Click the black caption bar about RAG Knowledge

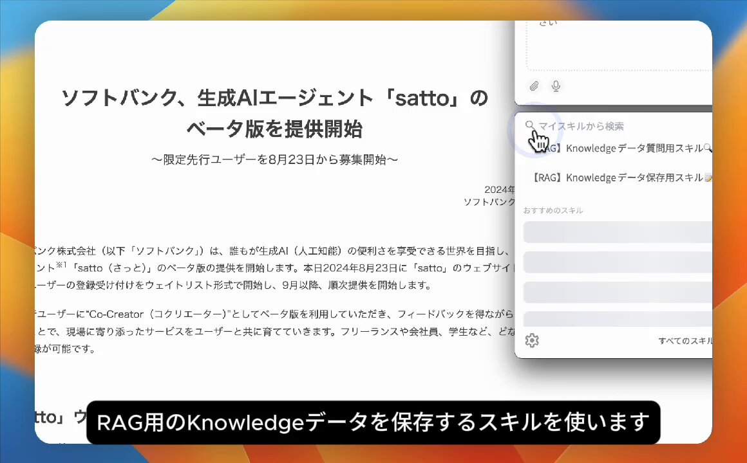pyautogui.click(x=373, y=422)
